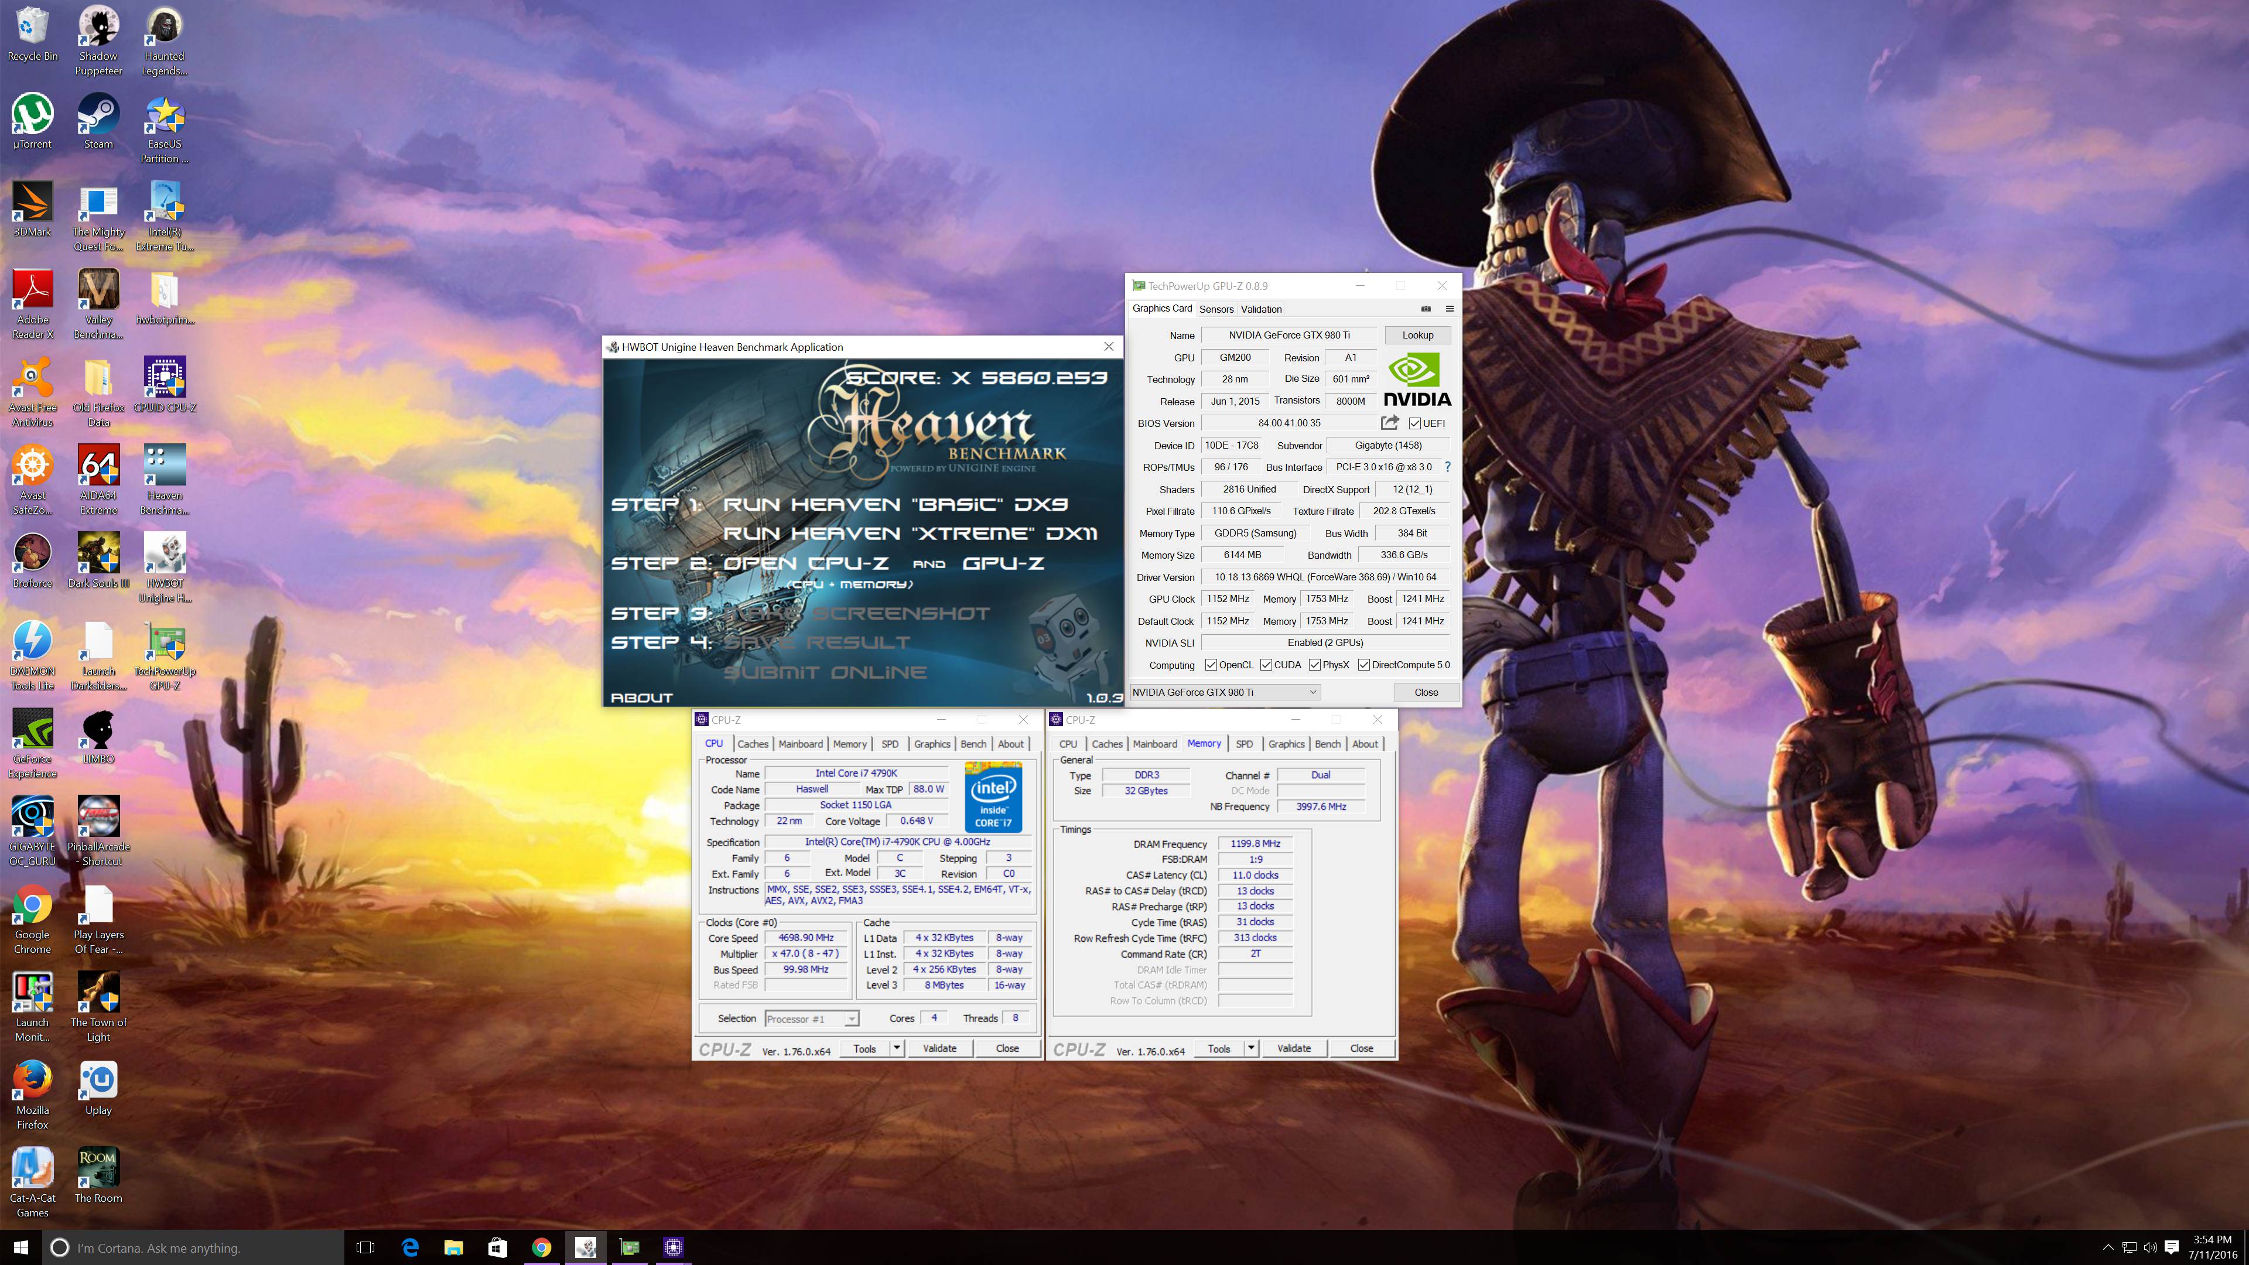
Task: Open the Google Chrome desktop shortcut
Action: coord(32,920)
